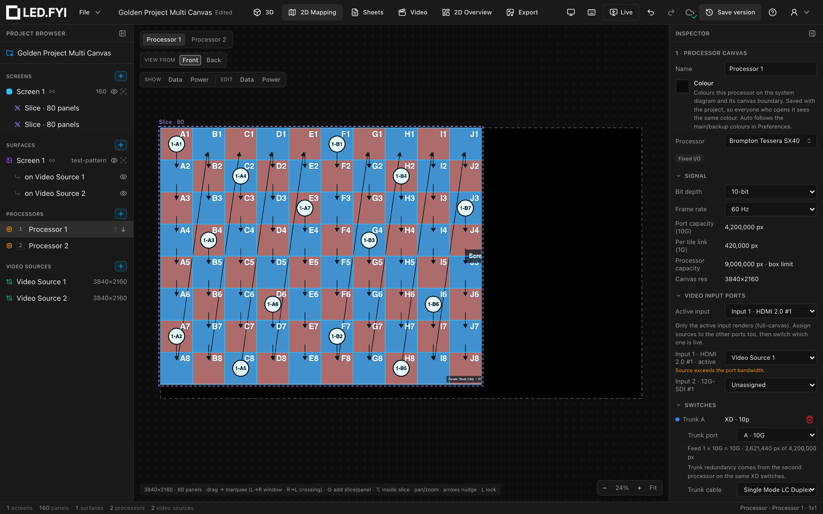The image size is (823, 514).
Task: Open the File menu
Action: click(90, 12)
